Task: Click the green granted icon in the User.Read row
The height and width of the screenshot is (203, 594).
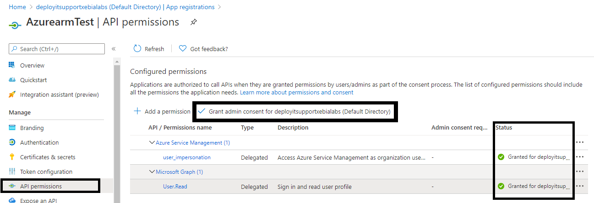Action: pos(501,186)
